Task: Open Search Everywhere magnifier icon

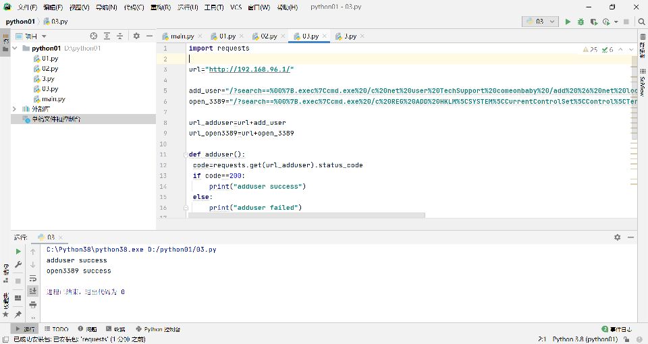Action: (x=641, y=22)
